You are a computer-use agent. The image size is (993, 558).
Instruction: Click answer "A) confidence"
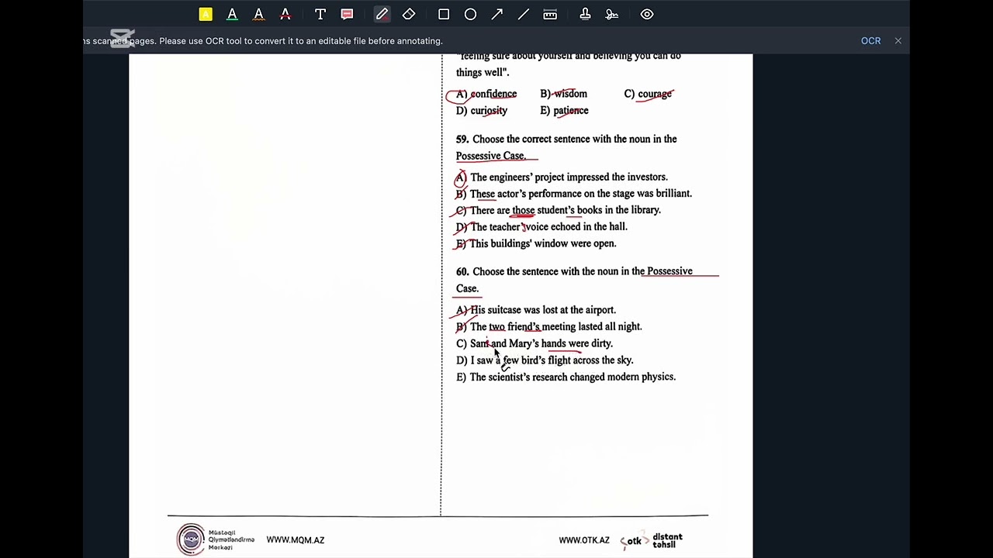(486, 94)
